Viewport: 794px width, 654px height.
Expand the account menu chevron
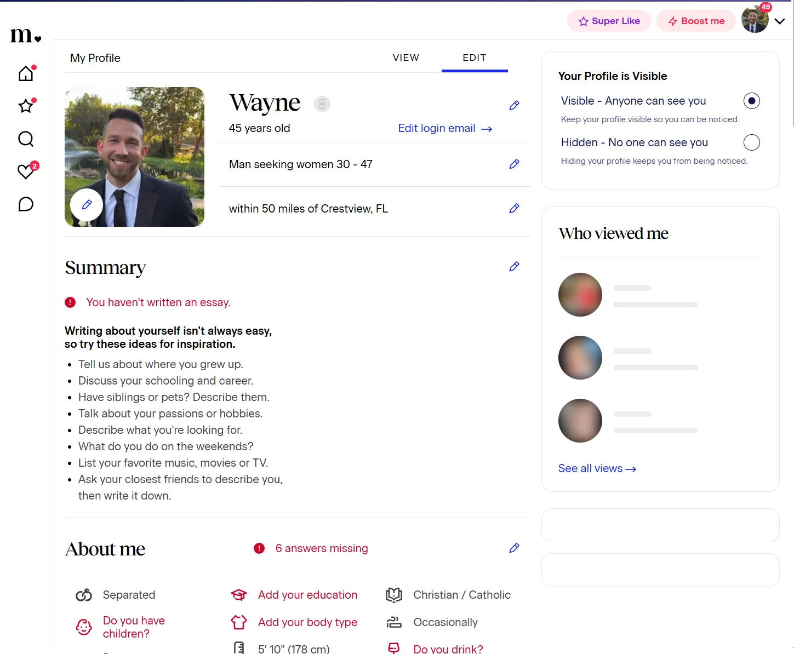[780, 21]
